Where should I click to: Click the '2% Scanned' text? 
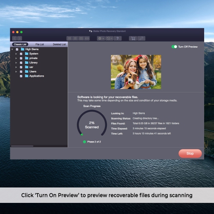coord(92,125)
